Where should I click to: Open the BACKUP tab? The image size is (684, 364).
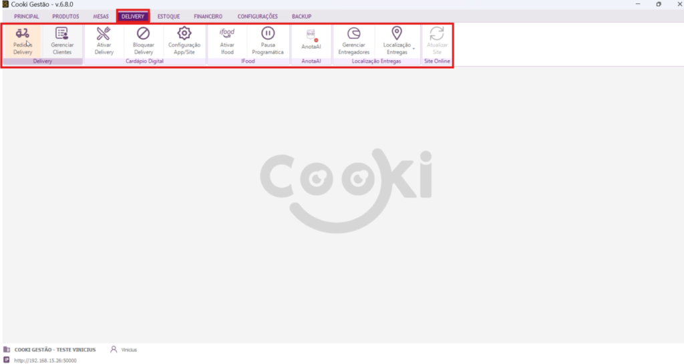[301, 16]
